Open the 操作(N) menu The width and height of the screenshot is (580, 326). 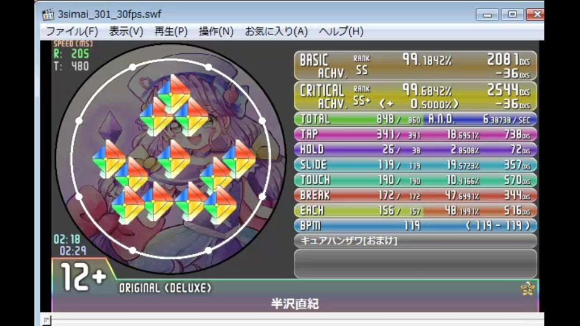tap(216, 31)
